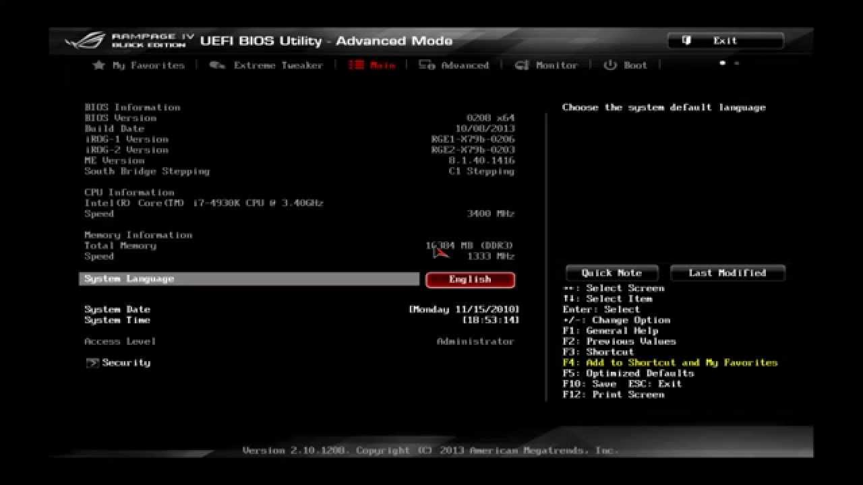Click the C1 Stepping value
This screenshot has height=485, width=863.
point(481,172)
